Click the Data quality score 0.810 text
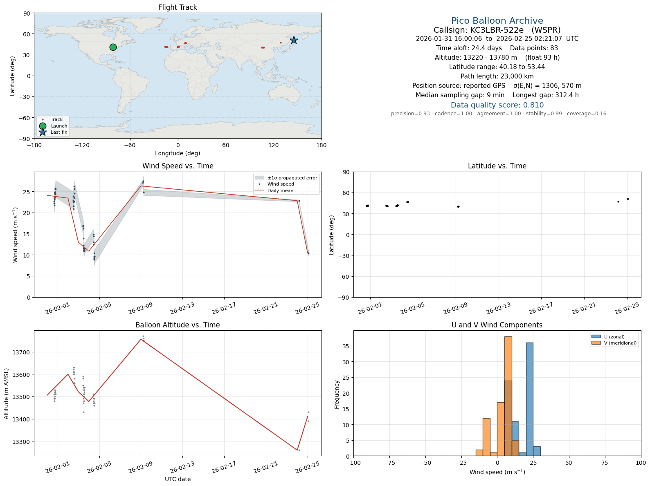Screen dimensions: 650x486 coord(497,105)
